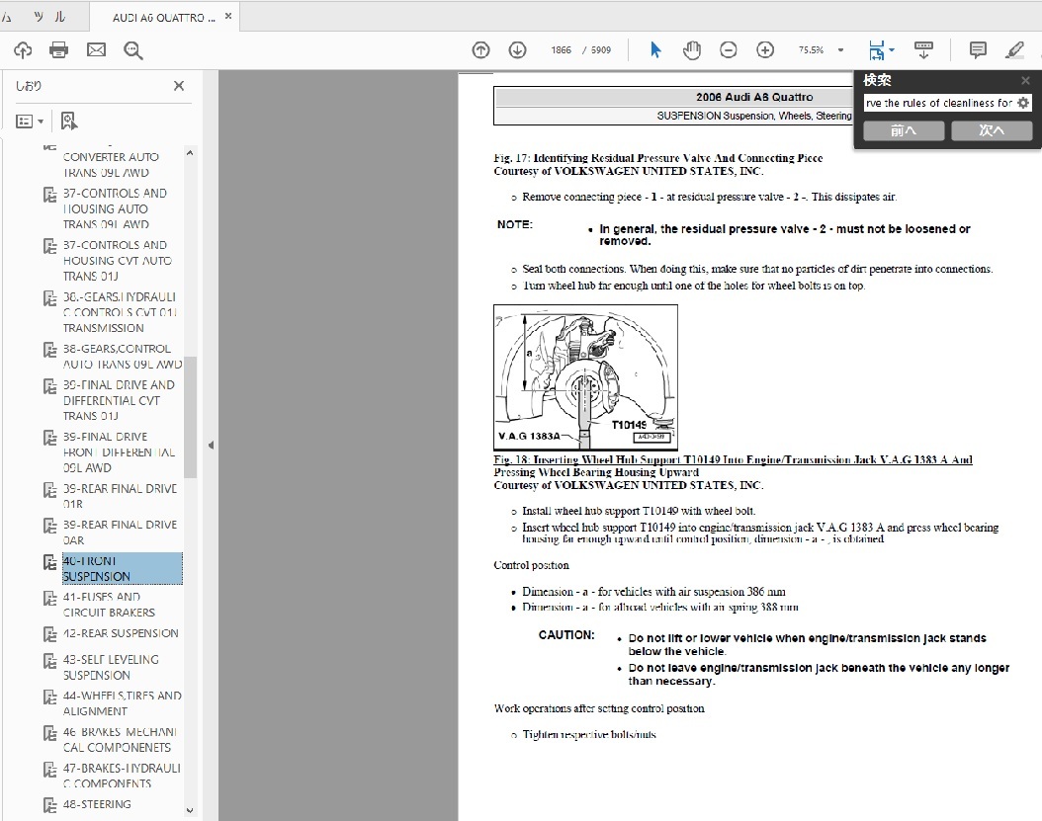1042x821 pixels.
Task: Go to previous page arrow
Action: (x=480, y=49)
